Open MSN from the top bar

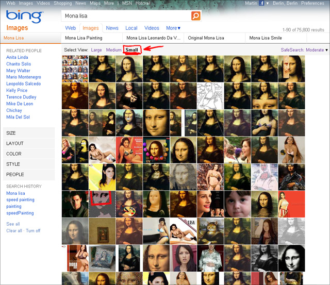click(127, 3)
